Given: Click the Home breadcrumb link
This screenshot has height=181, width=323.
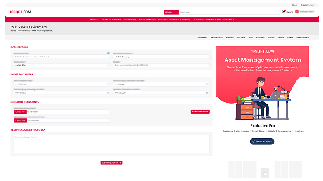Looking at the screenshot, I should coord(13,31).
